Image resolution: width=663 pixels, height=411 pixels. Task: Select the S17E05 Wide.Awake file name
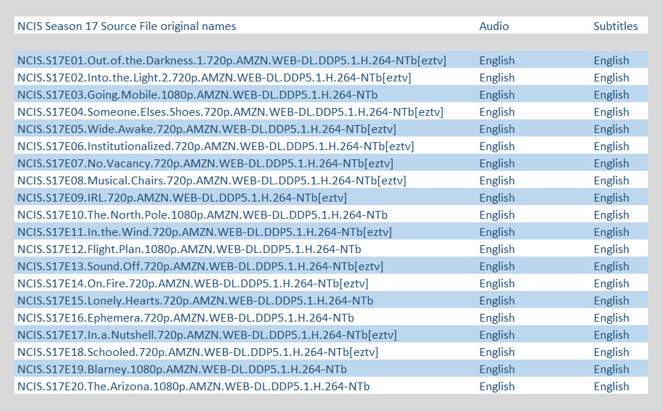(x=207, y=129)
